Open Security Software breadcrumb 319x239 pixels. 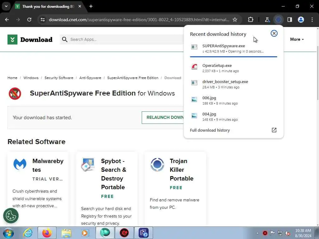(59, 78)
